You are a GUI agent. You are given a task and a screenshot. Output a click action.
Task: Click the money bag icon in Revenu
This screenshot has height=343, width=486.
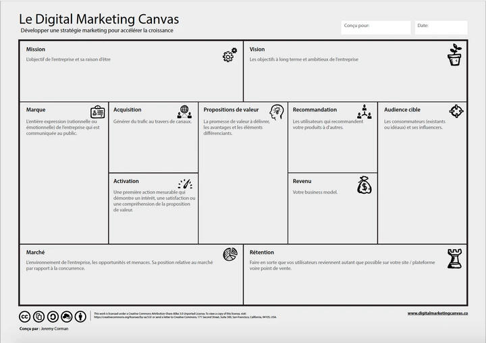364,185
